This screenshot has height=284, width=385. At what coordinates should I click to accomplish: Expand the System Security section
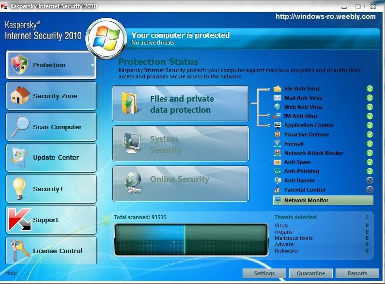(181, 144)
